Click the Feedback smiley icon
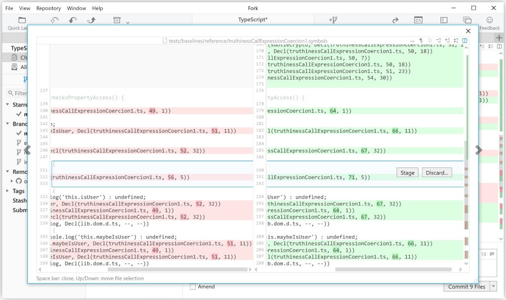This screenshot has height=300, width=506. 490,20
